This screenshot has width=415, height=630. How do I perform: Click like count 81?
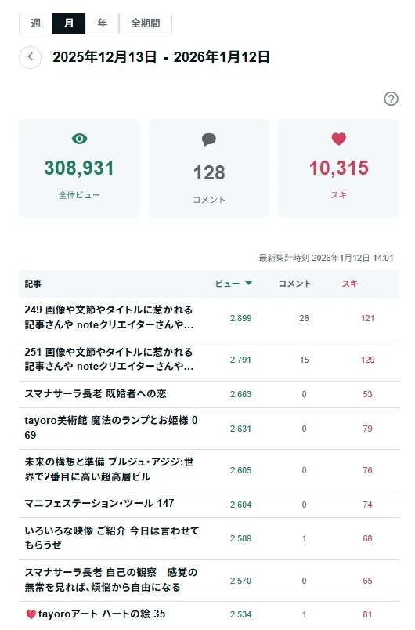pos(368,614)
